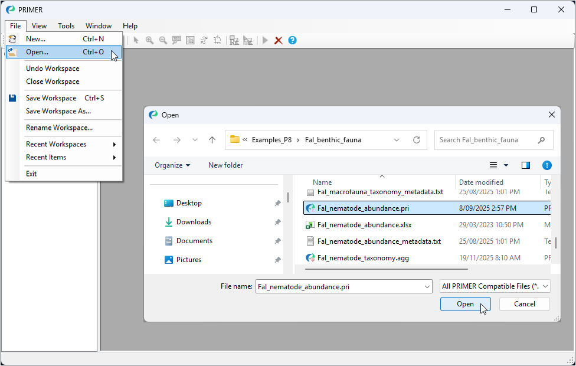This screenshot has width=576, height=366.
Task: Click New folder in dialog toolbar
Action: click(225, 165)
